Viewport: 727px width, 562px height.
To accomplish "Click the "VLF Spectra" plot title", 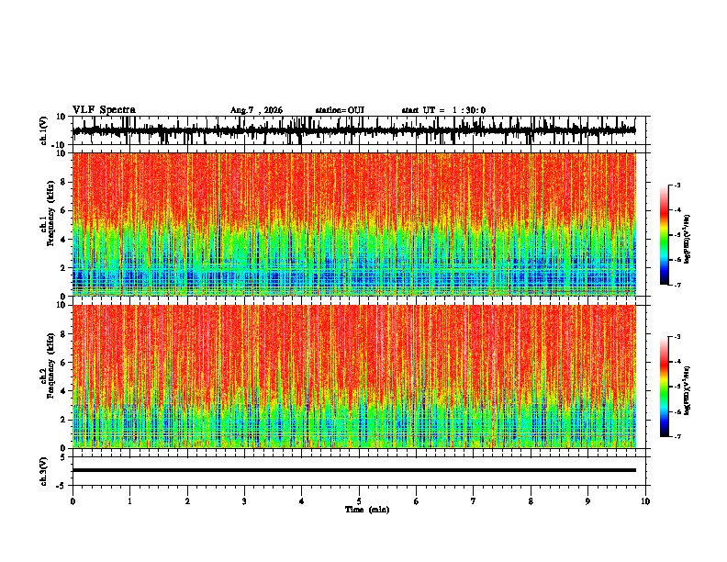I will [x=104, y=110].
